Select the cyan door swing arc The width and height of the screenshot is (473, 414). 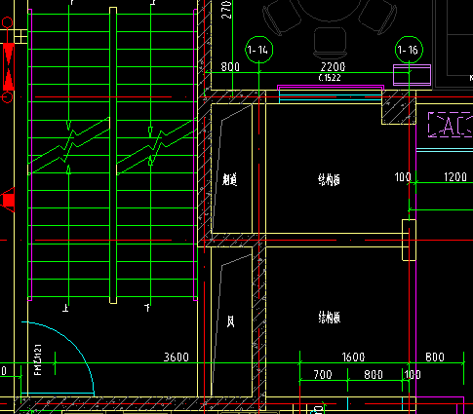tap(59, 358)
